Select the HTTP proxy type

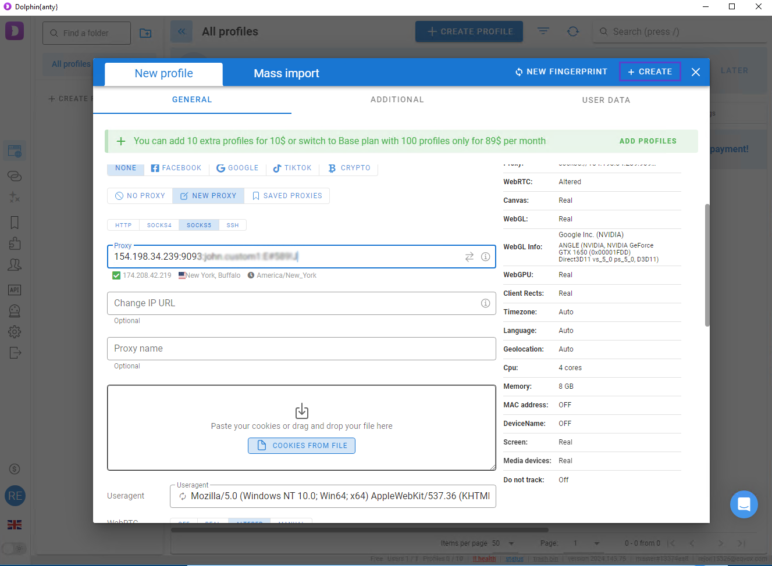(123, 225)
